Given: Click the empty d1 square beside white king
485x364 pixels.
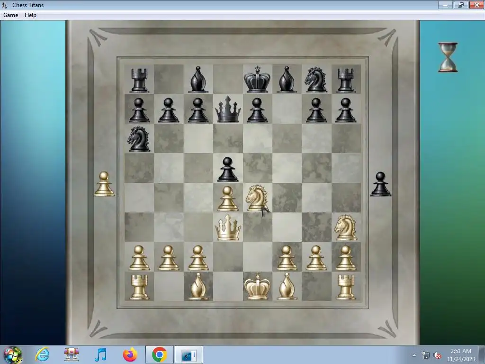Looking at the screenshot, I should tap(228, 286).
